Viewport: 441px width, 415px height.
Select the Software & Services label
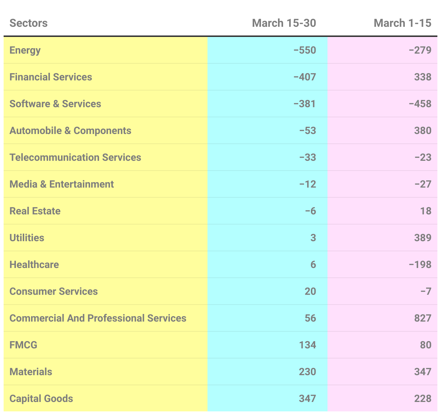tap(55, 104)
